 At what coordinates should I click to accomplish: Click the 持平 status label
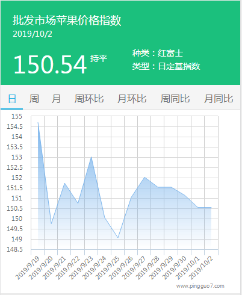[x=99, y=58]
